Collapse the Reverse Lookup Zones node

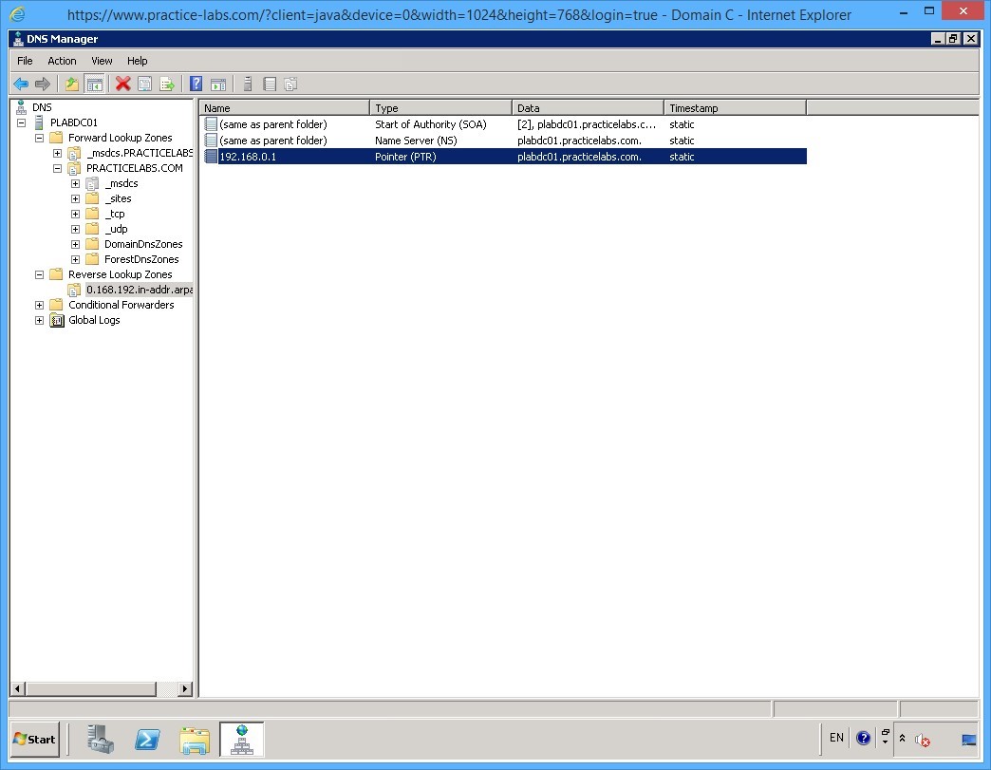pyautogui.click(x=39, y=273)
